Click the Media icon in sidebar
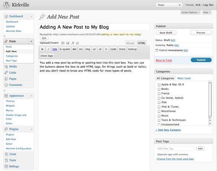Screen dimensions: 217x171 (6, 67)
